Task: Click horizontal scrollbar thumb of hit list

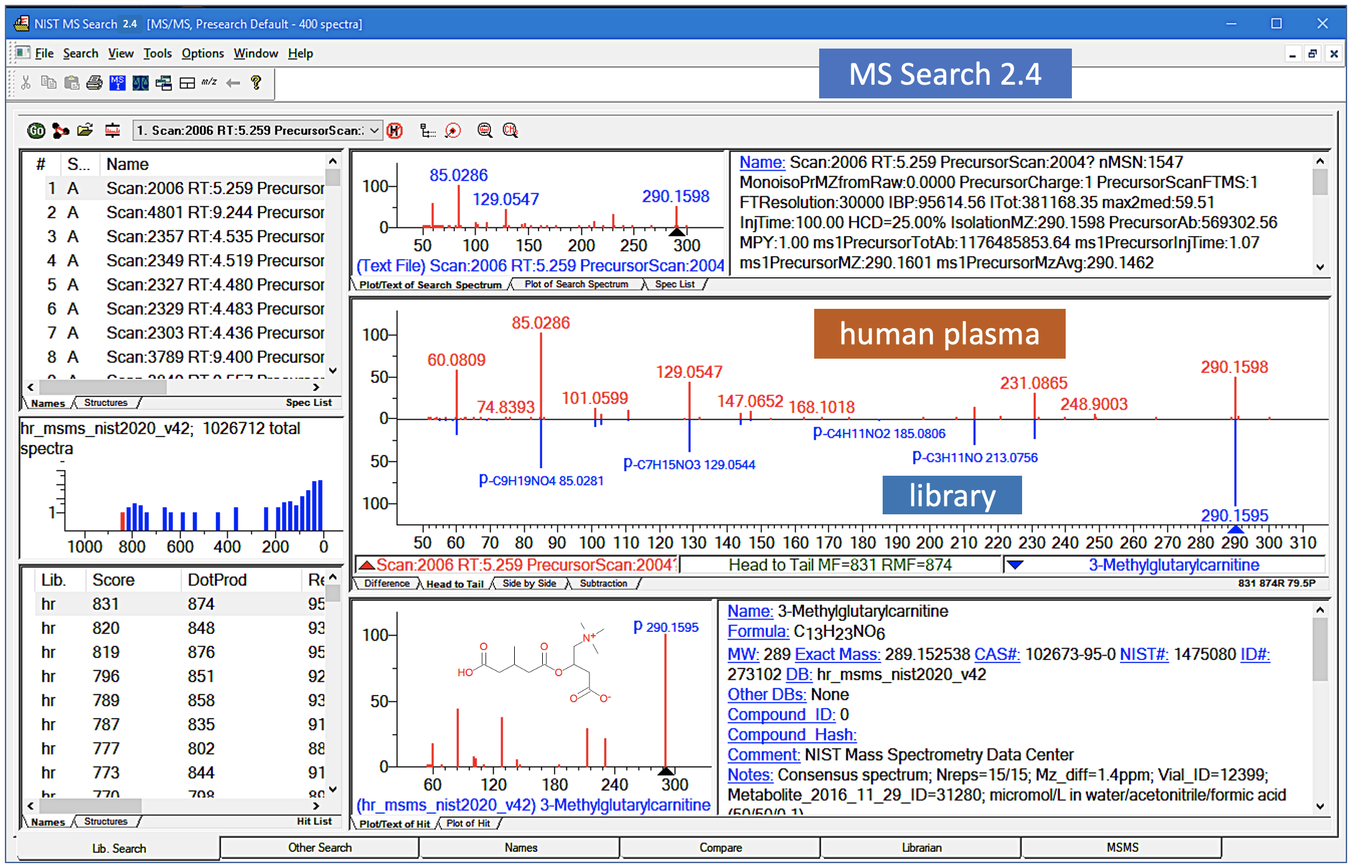Action: [x=90, y=806]
